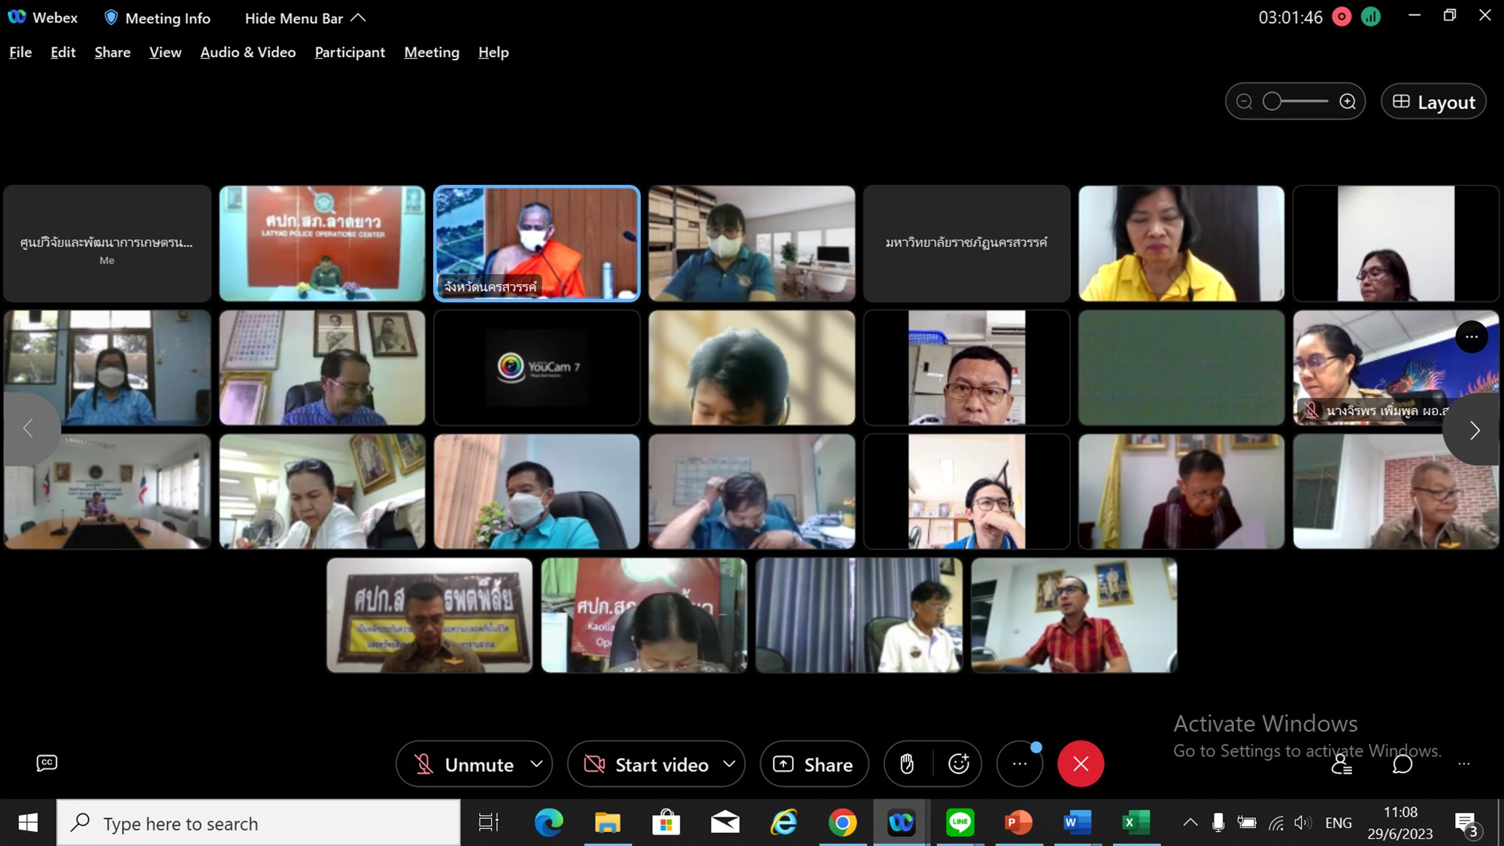Click Unmute microphone toggle
The height and width of the screenshot is (846, 1504).
(x=465, y=764)
